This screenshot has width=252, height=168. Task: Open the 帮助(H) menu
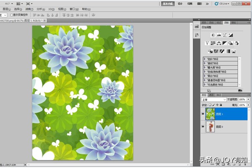point(86,9)
